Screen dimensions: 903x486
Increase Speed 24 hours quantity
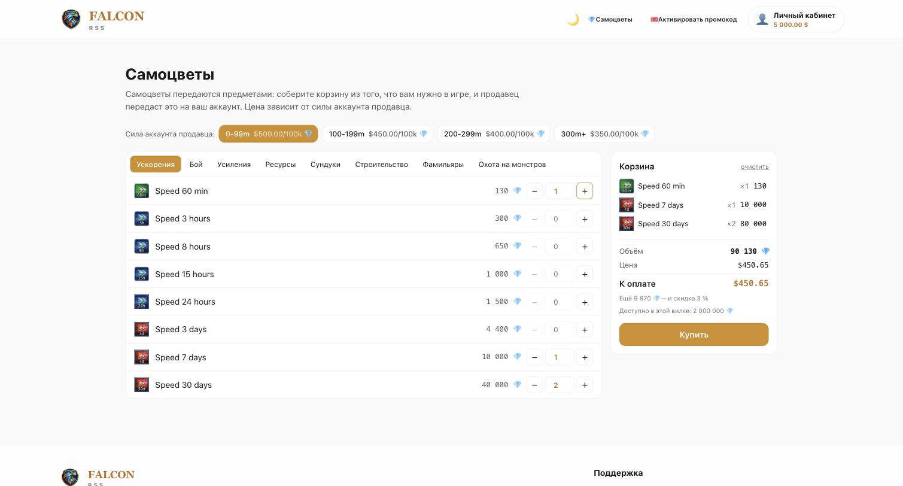point(585,302)
